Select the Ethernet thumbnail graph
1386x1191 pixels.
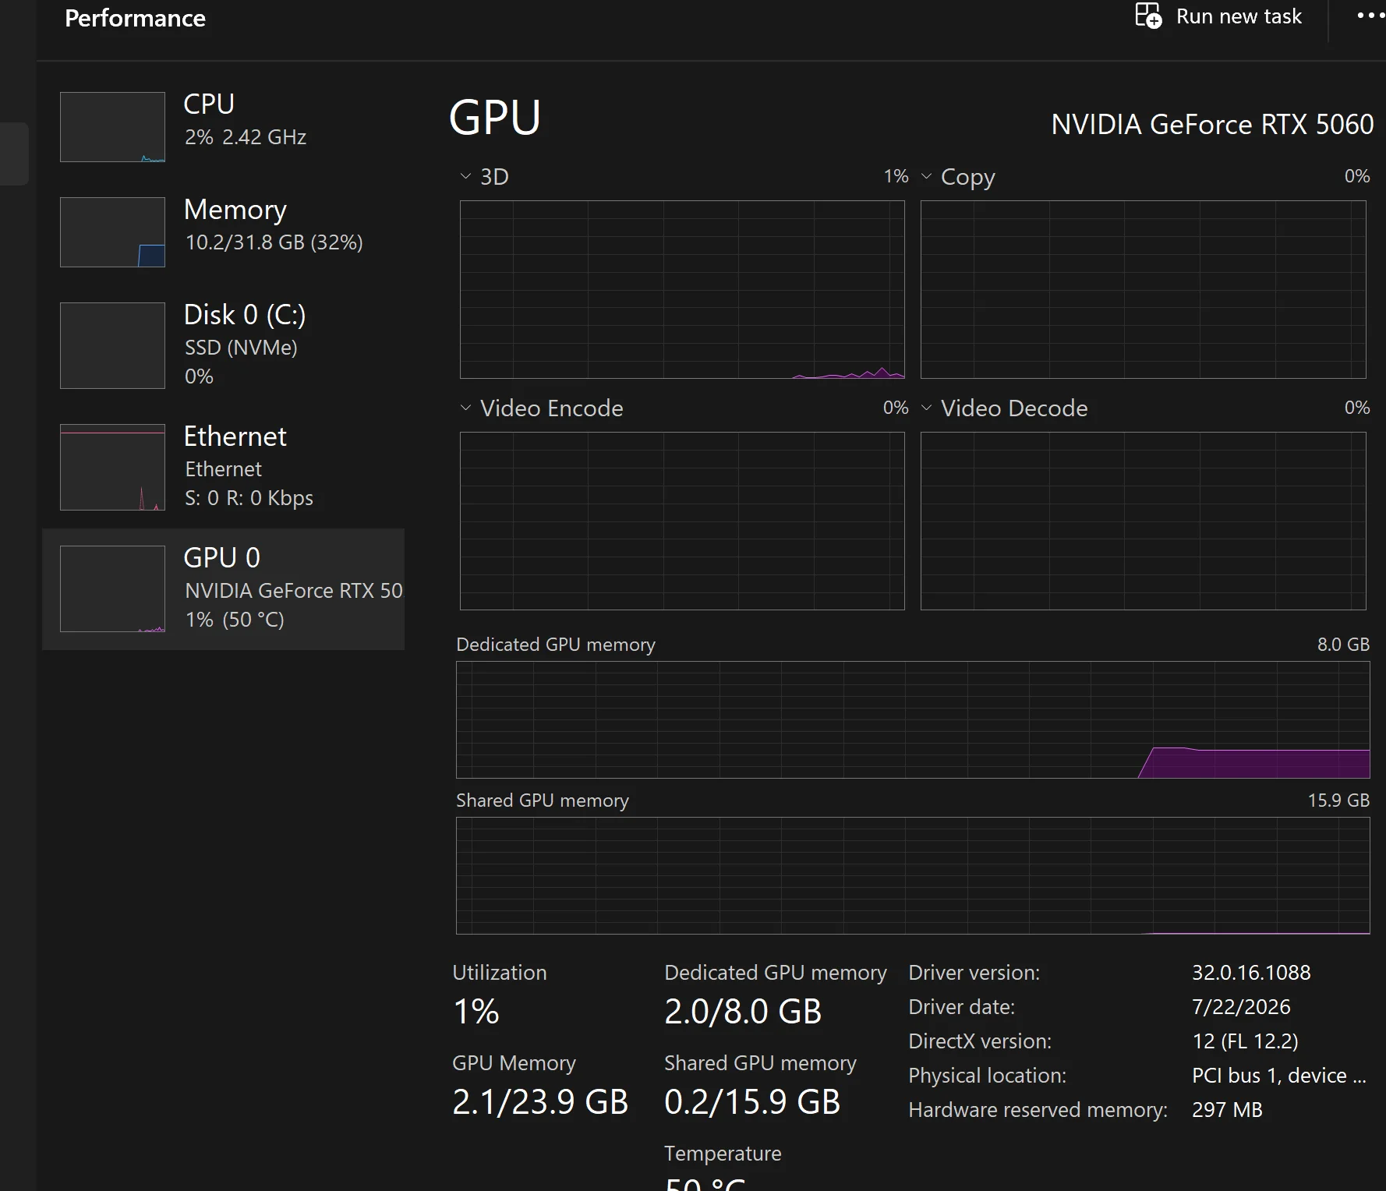click(x=112, y=467)
